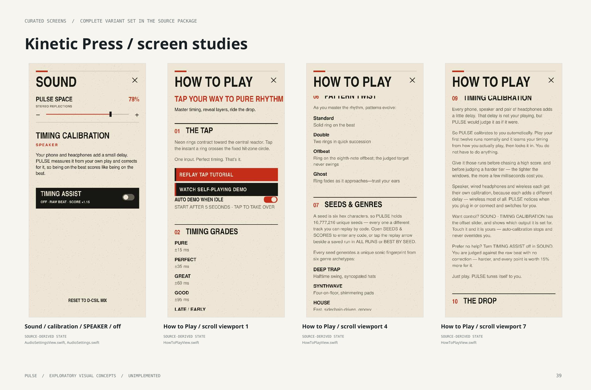Click the 'AudioSettingsView.swift, AudioSettings.swift' source file text
The width and height of the screenshot is (591, 390).
tap(62, 343)
